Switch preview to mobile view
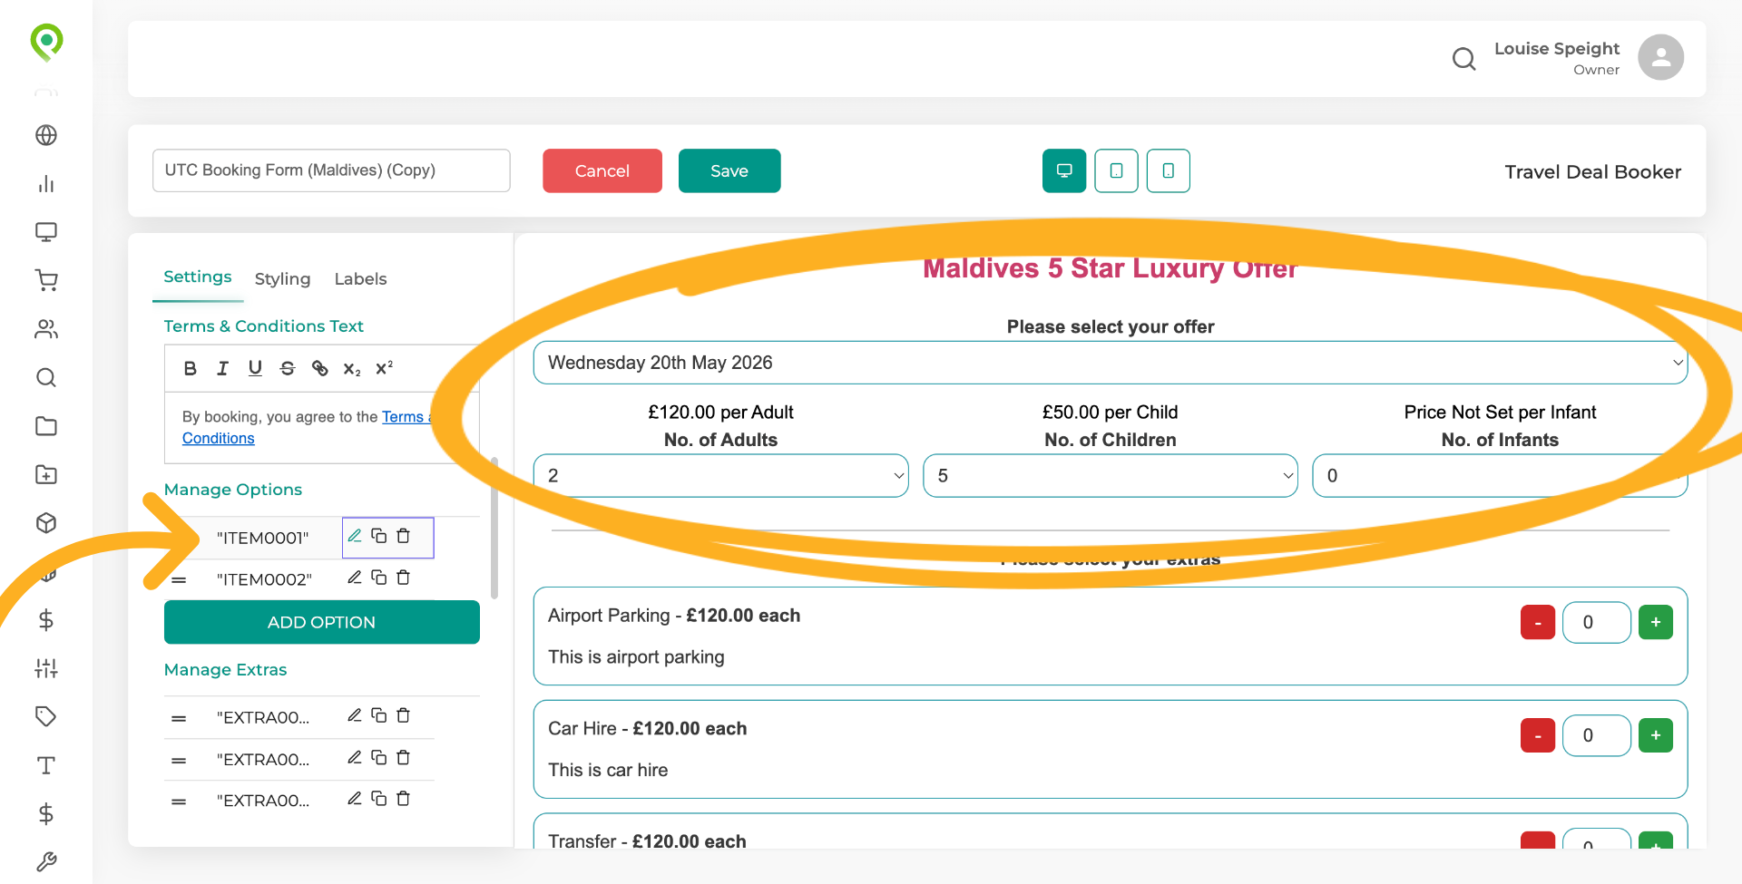This screenshot has height=884, width=1742. click(1168, 170)
